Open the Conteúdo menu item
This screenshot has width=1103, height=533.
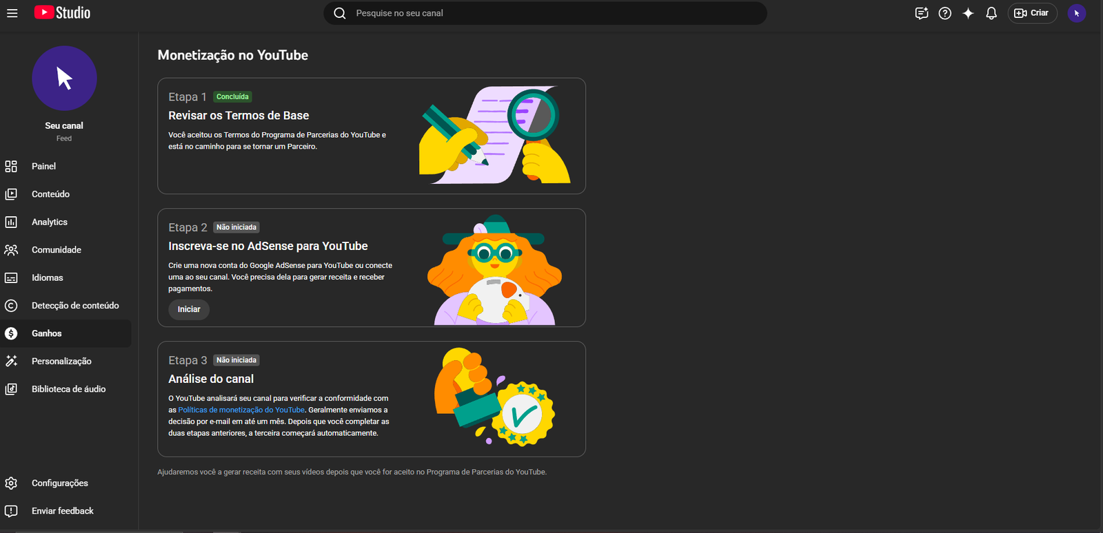[x=65, y=194]
